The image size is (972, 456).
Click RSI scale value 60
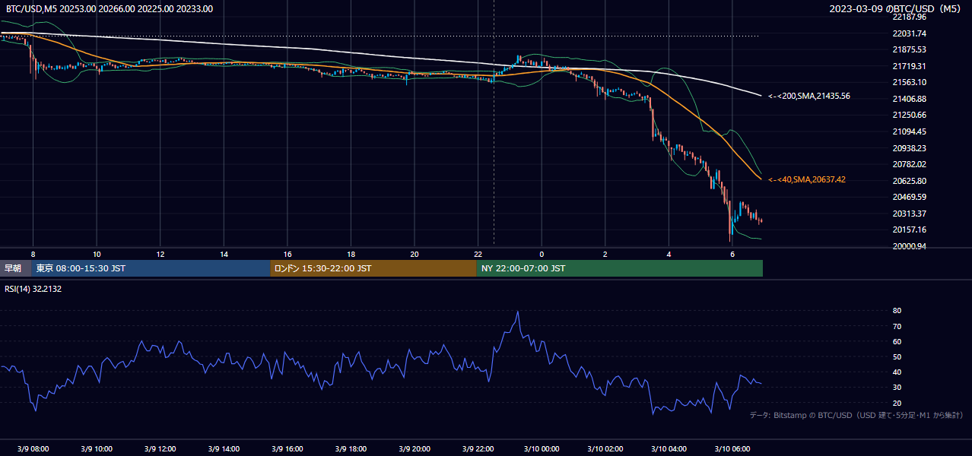(897, 341)
